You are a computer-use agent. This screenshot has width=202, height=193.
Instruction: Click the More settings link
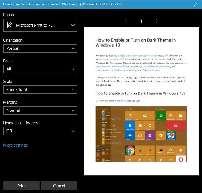point(16,145)
